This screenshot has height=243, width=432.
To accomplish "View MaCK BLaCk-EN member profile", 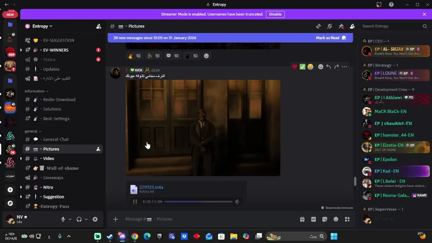I will [396, 111].
